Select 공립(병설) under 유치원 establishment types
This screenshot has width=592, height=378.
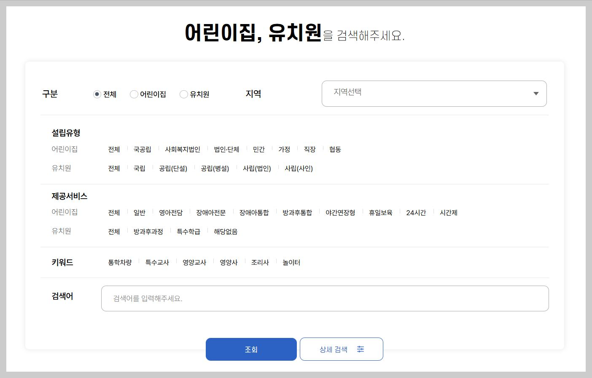[x=214, y=168]
